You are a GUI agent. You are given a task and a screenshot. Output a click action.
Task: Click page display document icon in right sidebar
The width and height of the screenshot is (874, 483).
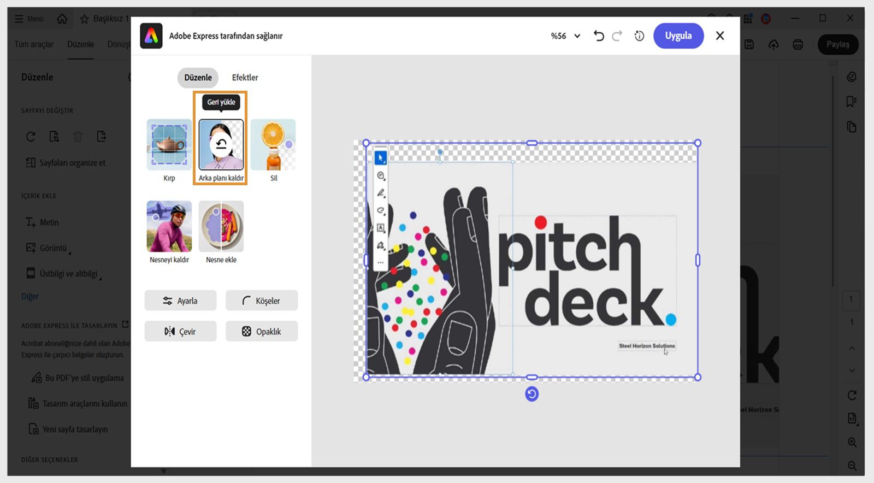(x=852, y=419)
